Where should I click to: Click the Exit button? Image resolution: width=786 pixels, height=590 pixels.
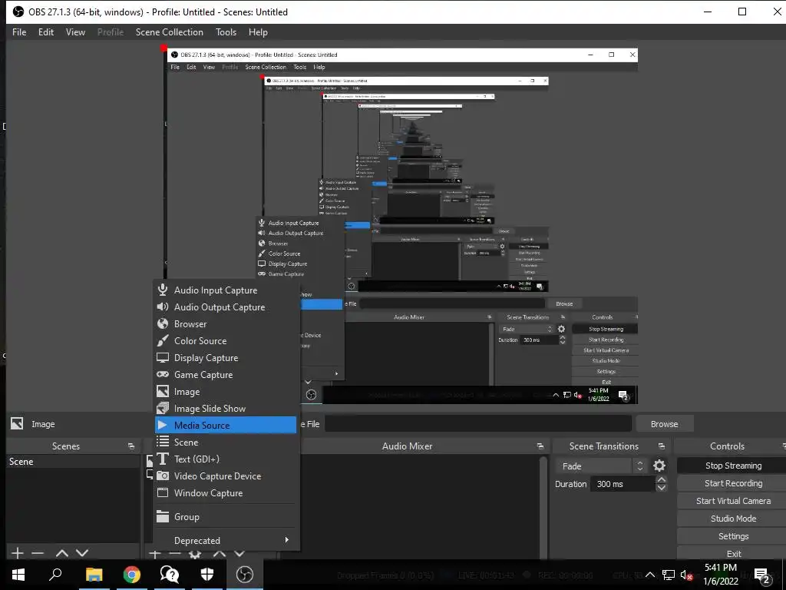point(733,553)
